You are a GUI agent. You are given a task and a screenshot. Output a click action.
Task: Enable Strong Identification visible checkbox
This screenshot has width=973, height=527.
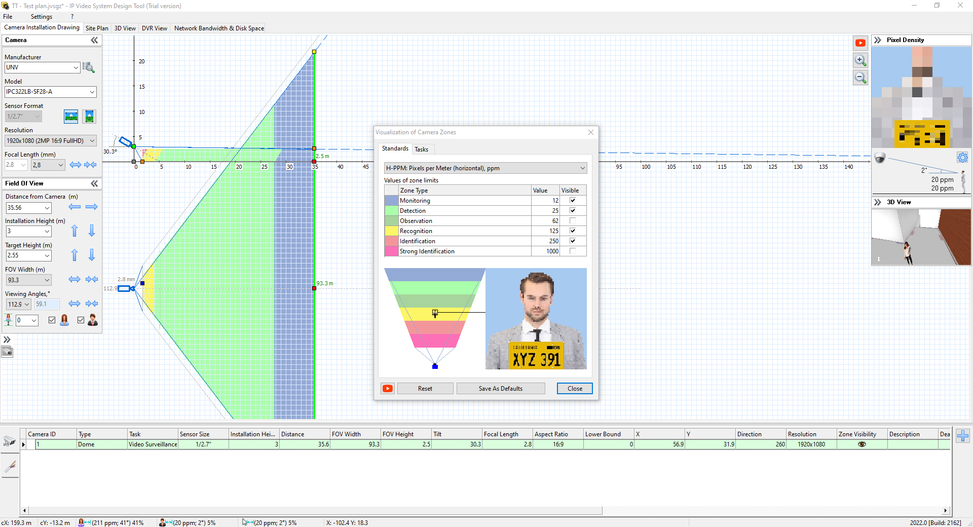573,251
